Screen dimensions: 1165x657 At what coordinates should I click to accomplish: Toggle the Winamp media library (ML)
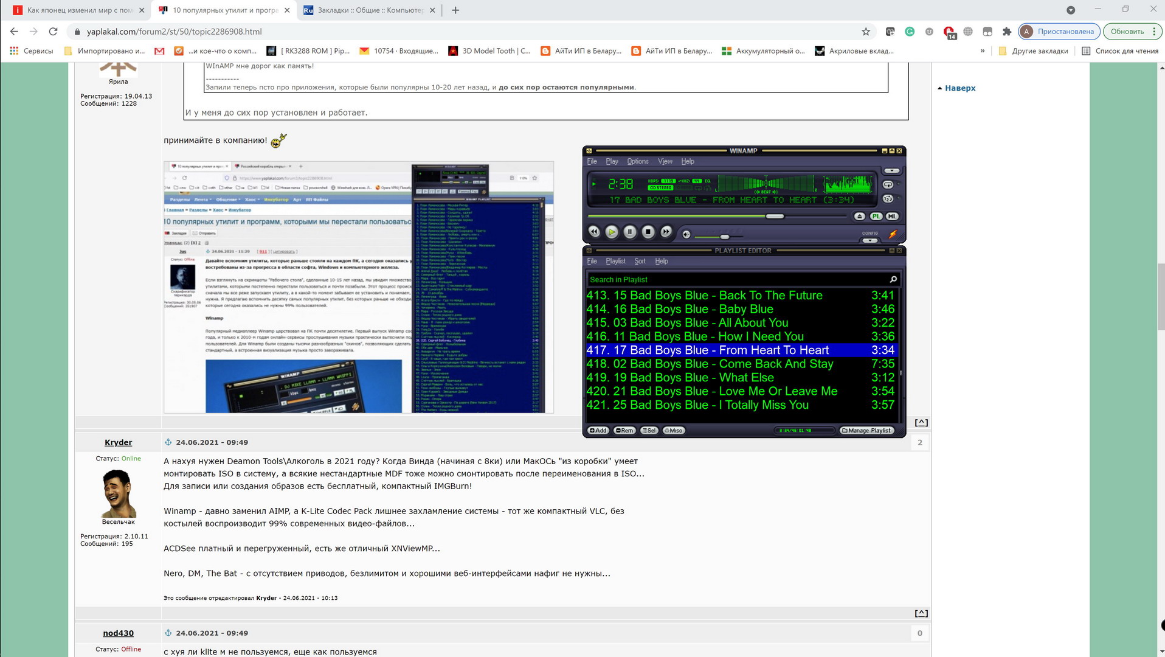[891, 217]
